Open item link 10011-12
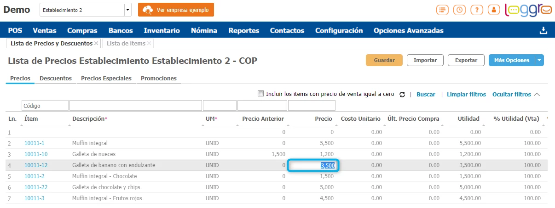Image resolution: width=555 pixels, height=208 pixels. 36,165
